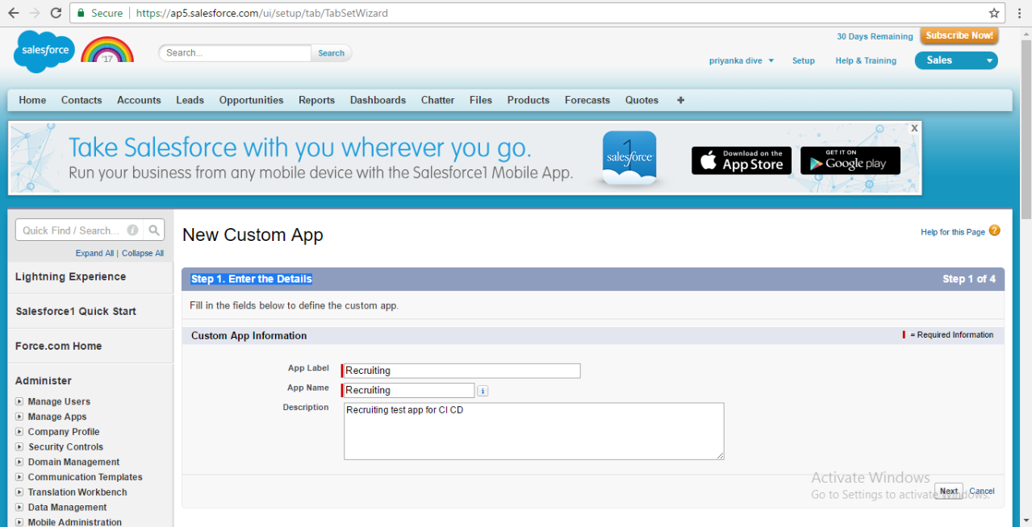
Task: Expand the Company Profile section
Action: pos(20,432)
